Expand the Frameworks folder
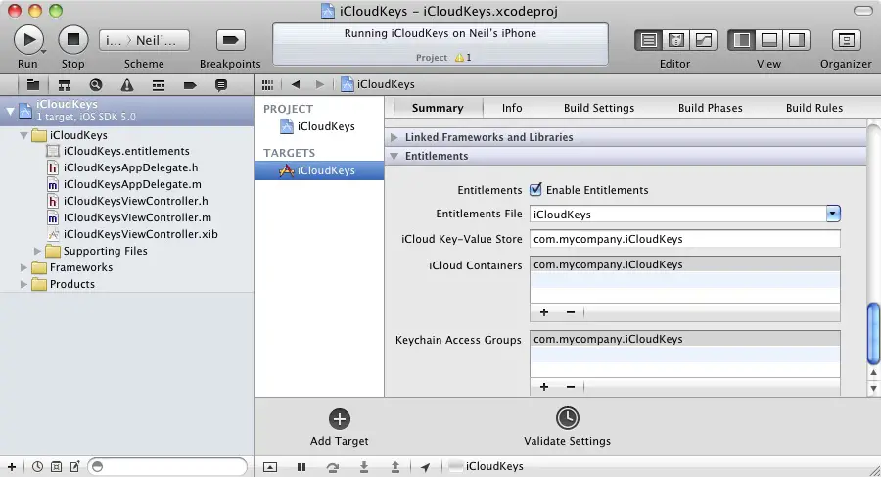Image resolution: width=881 pixels, height=477 pixels. 23,267
